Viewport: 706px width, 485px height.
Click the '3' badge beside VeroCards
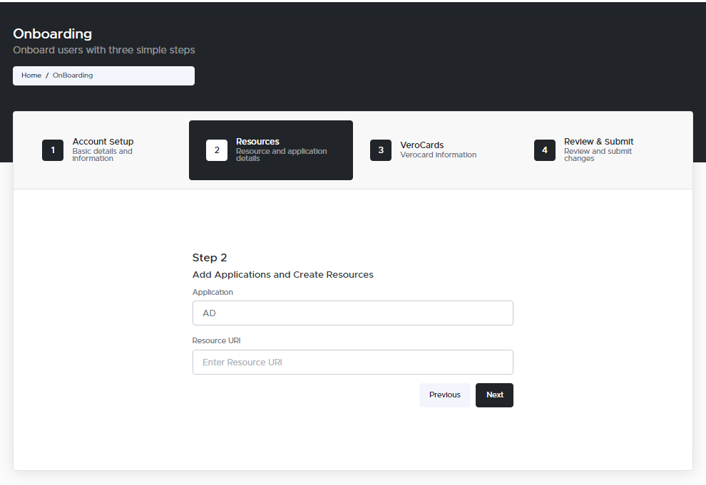coord(381,150)
